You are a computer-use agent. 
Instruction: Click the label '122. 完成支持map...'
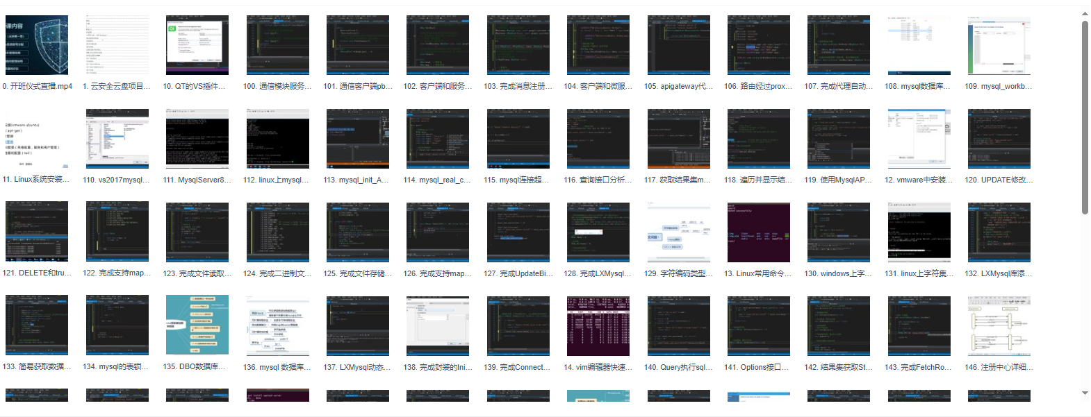coord(117,274)
